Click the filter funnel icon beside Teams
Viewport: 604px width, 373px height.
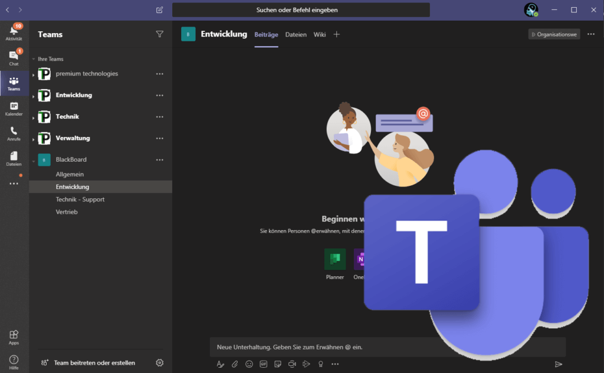(x=159, y=34)
